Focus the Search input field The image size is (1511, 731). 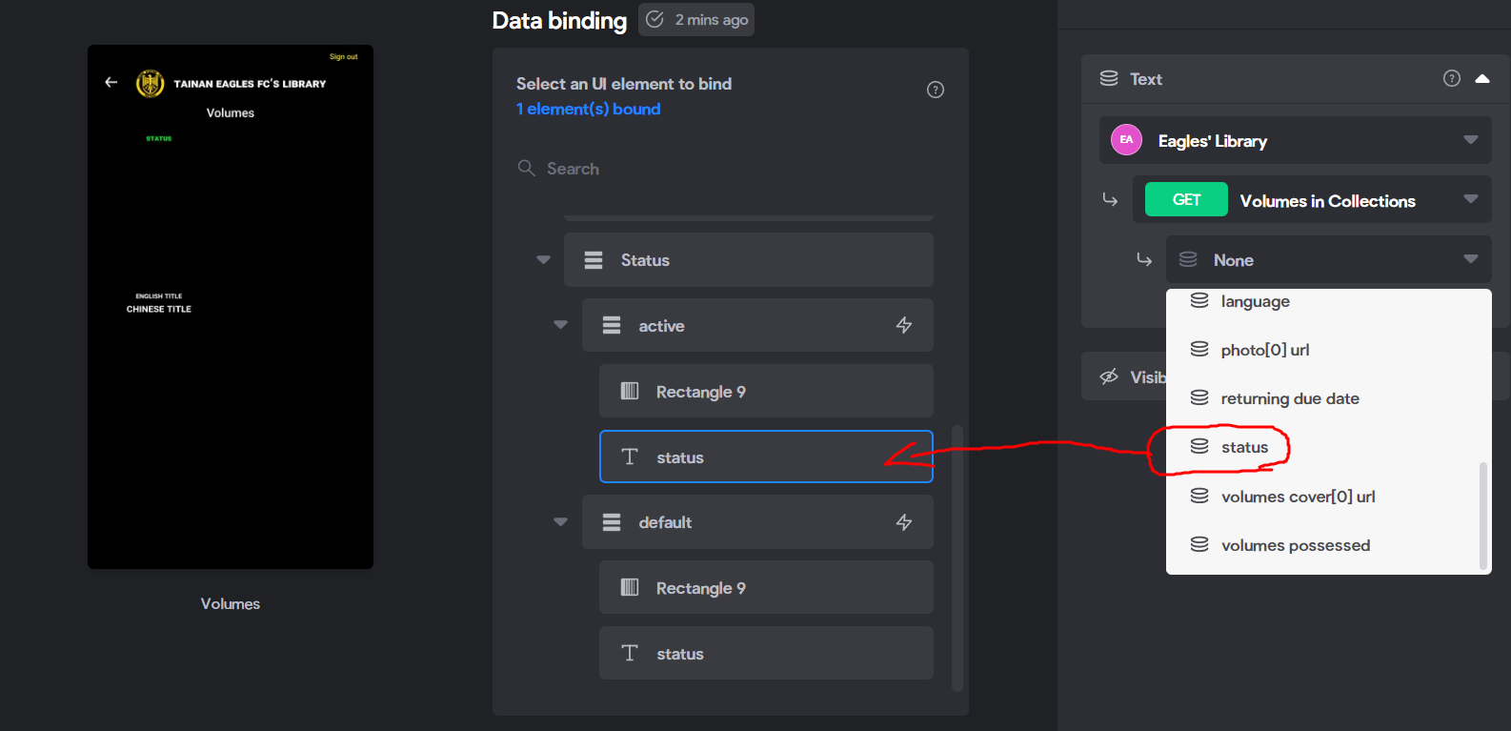click(730, 169)
